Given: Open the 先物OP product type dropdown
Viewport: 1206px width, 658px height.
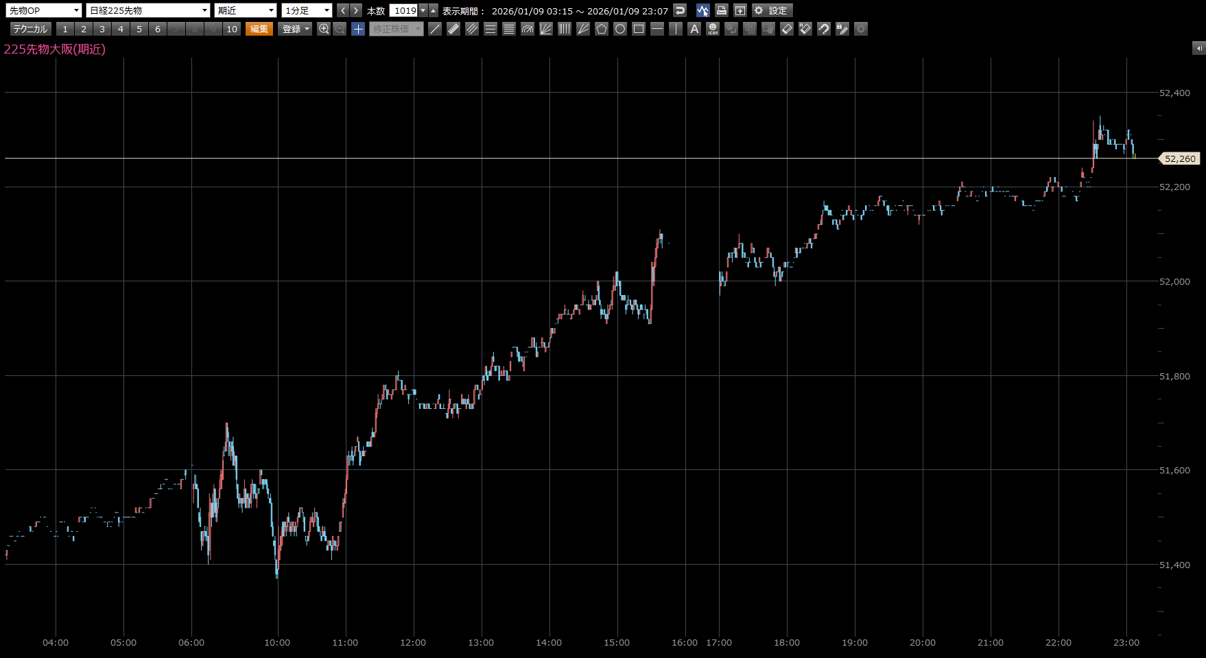Looking at the screenshot, I should pyautogui.click(x=45, y=10).
